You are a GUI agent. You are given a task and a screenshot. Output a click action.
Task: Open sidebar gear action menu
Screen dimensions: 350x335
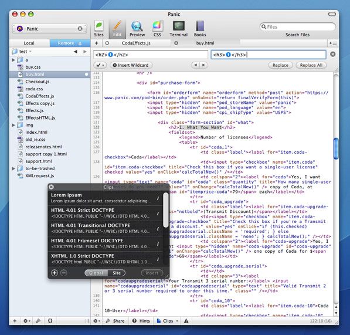[26, 321]
